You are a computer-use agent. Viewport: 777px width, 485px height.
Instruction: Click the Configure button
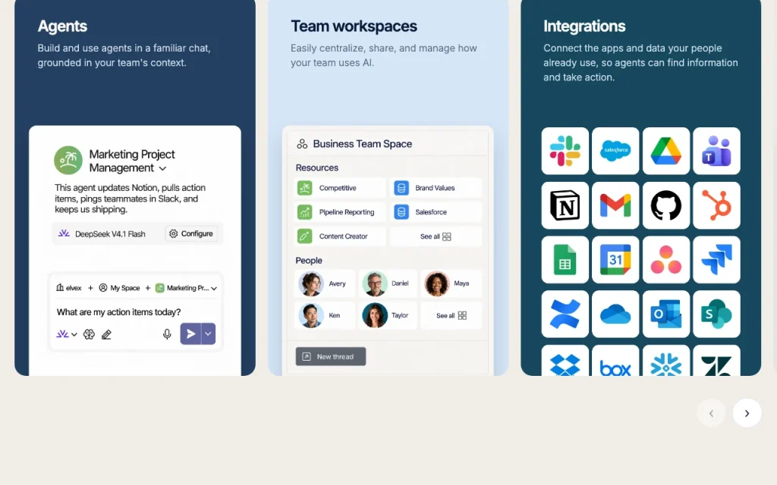pos(191,233)
